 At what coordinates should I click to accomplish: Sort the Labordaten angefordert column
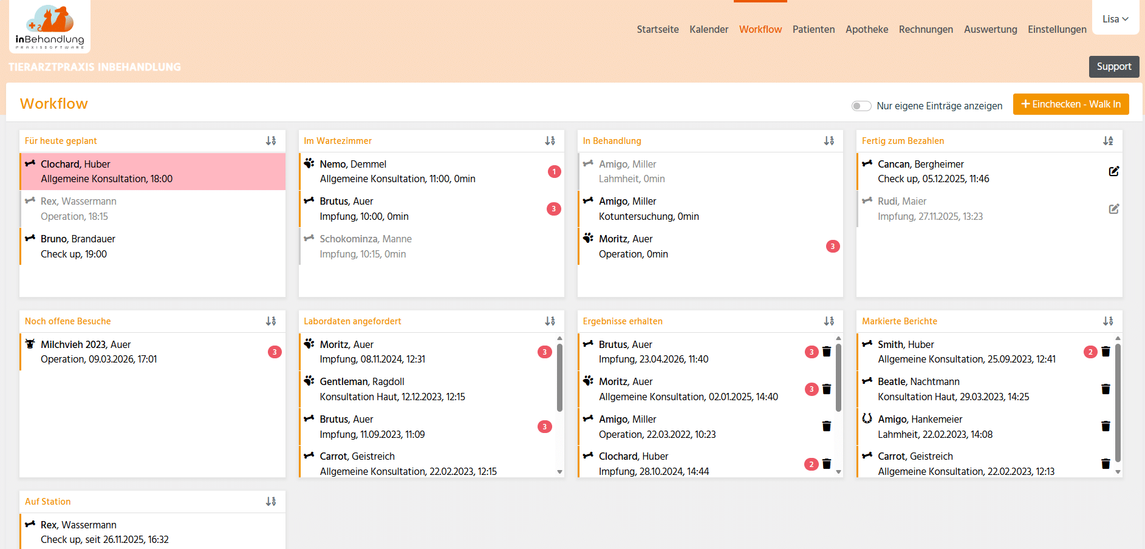pos(550,321)
